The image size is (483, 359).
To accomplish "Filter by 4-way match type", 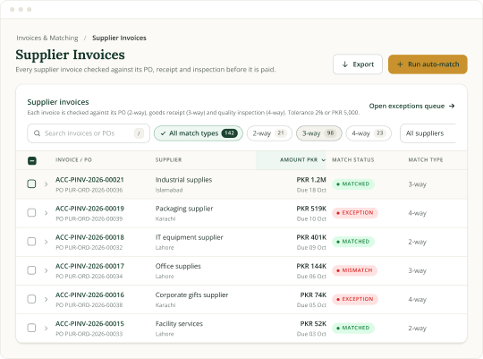I will [369, 133].
